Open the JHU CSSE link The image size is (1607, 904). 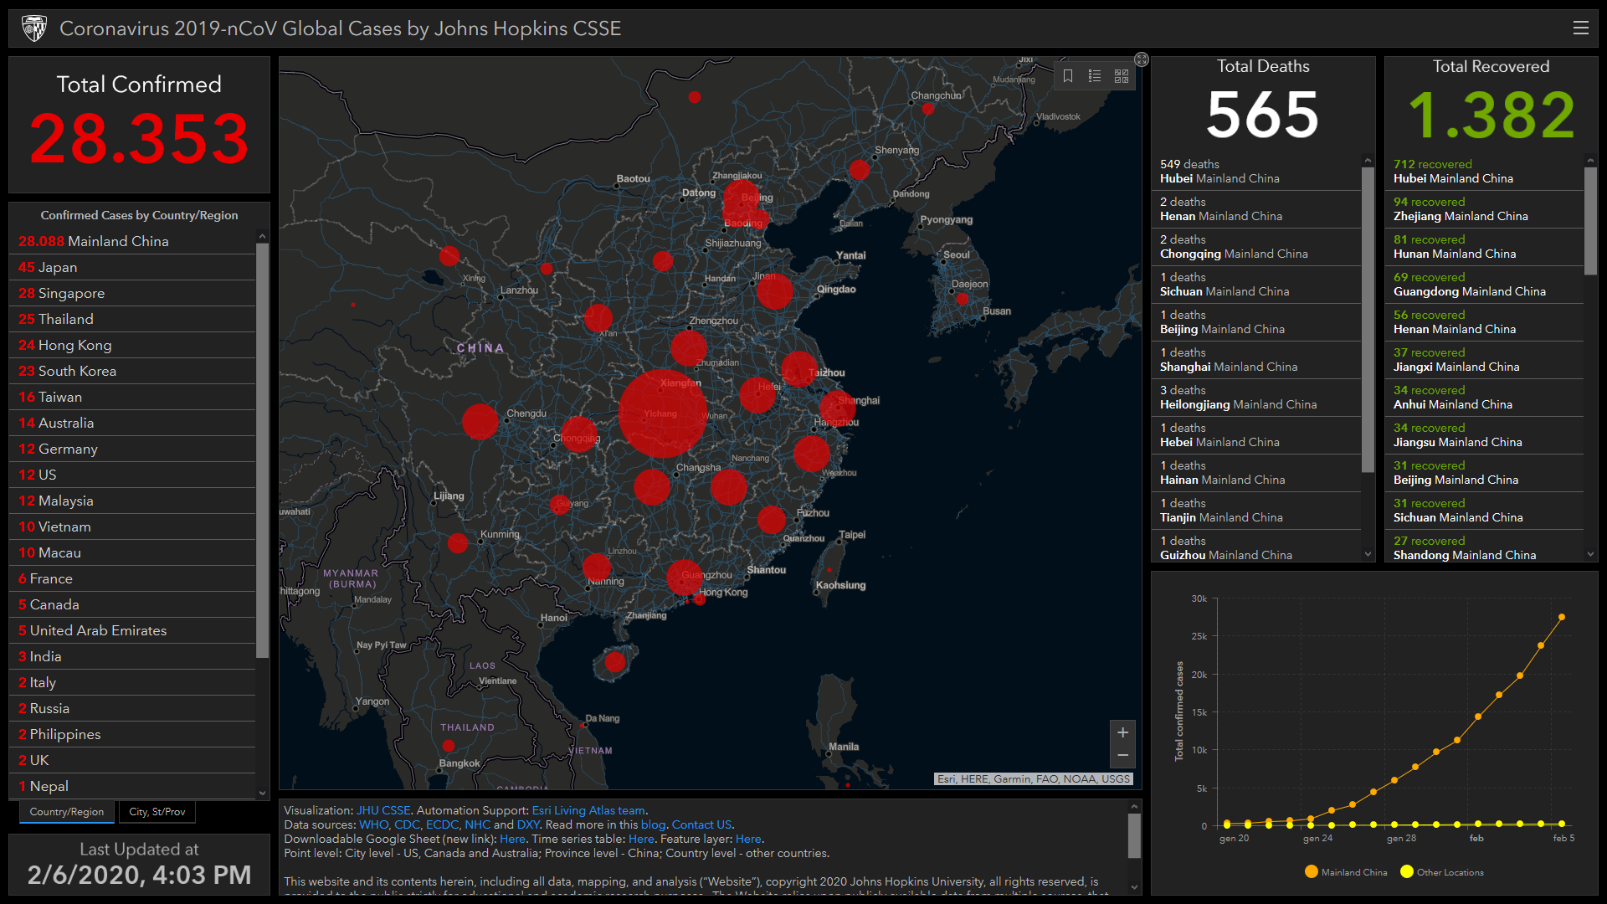(383, 810)
